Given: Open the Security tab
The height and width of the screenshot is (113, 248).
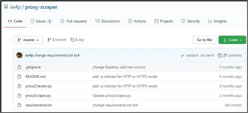Looking at the screenshot, I should (190, 21).
